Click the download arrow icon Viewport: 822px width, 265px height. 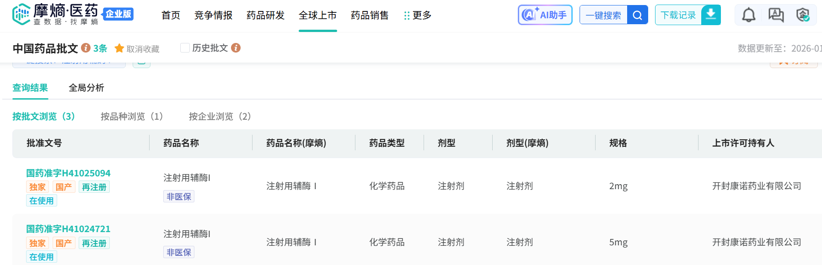[x=711, y=15]
